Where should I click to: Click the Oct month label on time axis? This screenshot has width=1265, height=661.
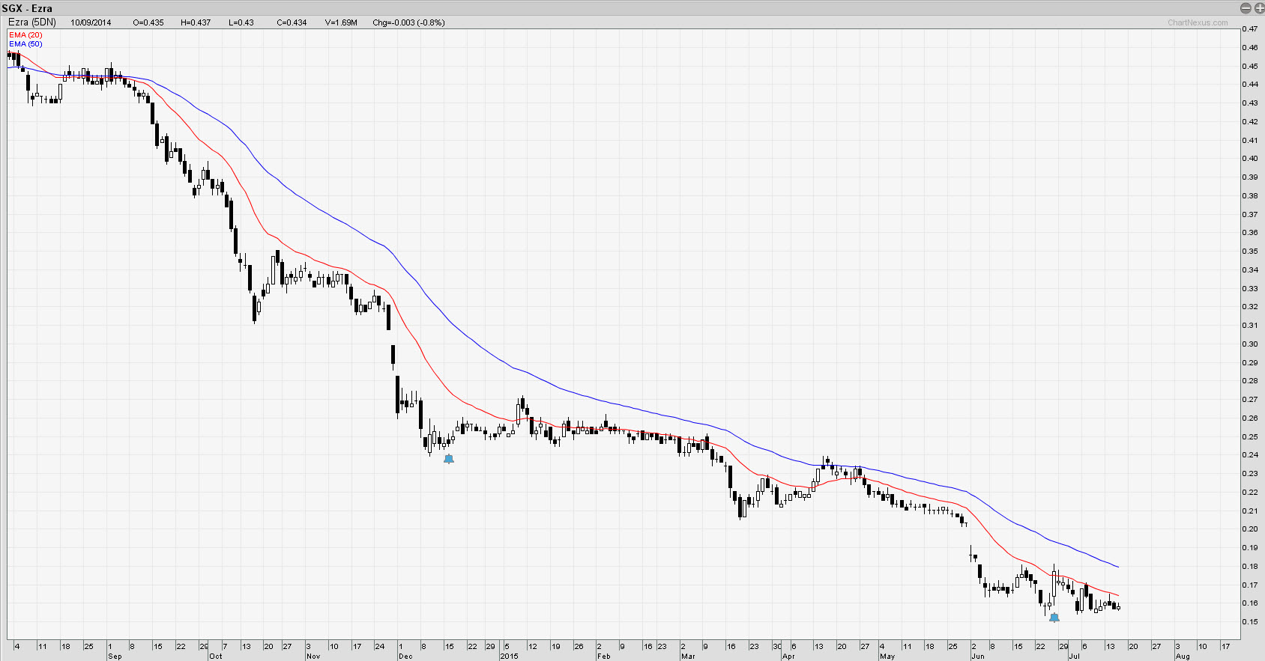(x=216, y=657)
